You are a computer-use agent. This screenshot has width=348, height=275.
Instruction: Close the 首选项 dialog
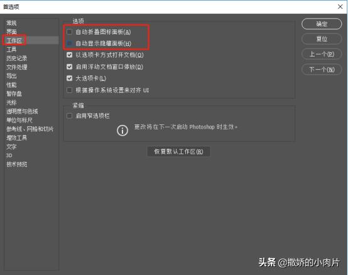340,7
